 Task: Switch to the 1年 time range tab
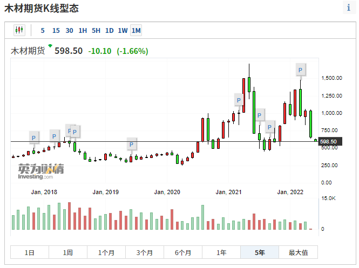(221, 252)
